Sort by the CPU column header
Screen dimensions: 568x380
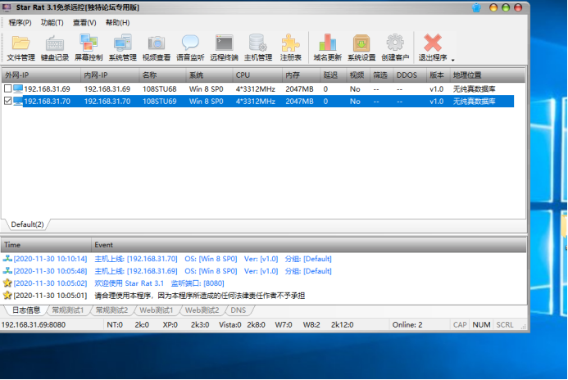click(257, 75)
